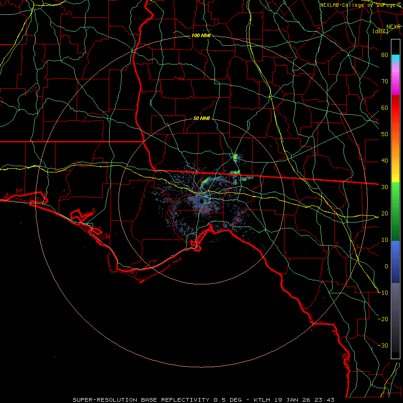Viewport: 403px width, 403px height.
Task: Click the 40 dBZ scale value
Action: pyautogui.click(x=385, y=161)
